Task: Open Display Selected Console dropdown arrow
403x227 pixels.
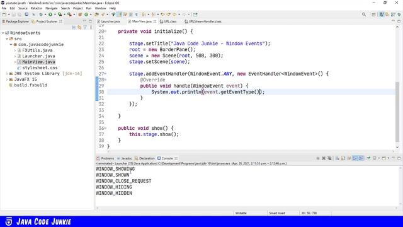Action: point(379,158)
